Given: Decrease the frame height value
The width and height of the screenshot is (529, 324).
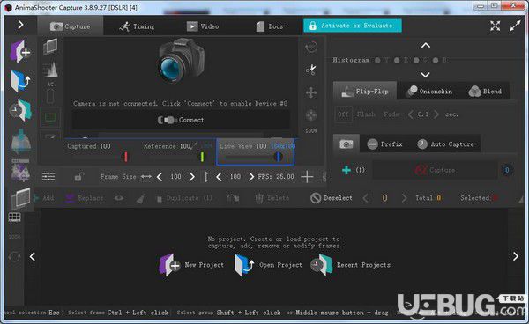Looking at the screenshot, I should click(219, 176).
